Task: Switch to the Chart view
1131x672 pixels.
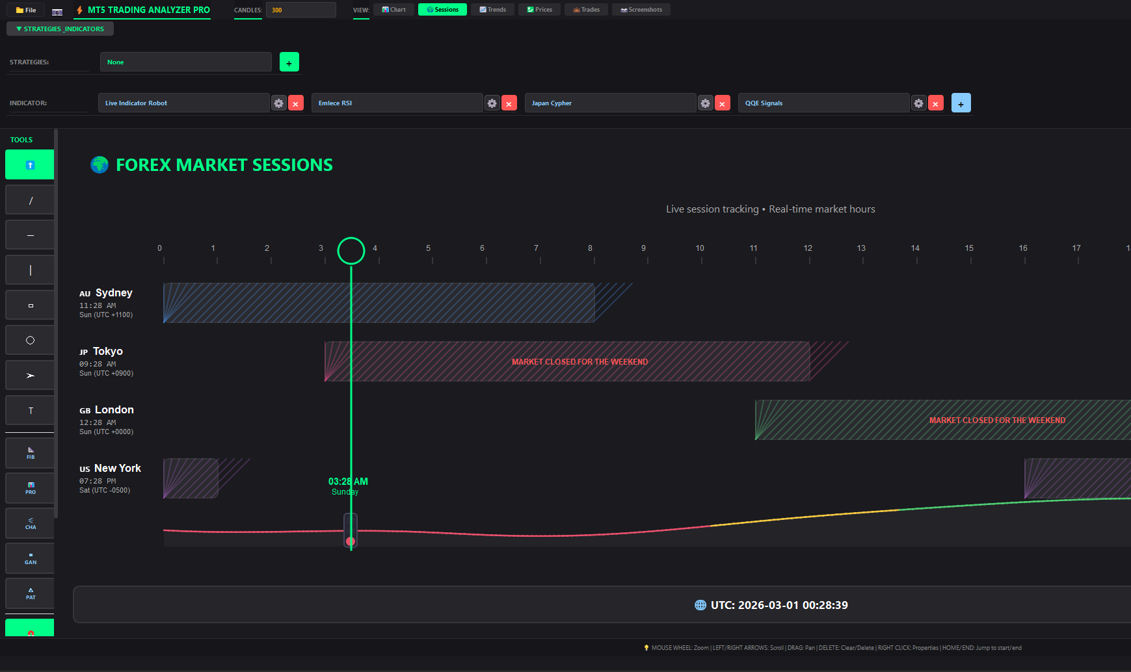Action: [x=393, y=10]
